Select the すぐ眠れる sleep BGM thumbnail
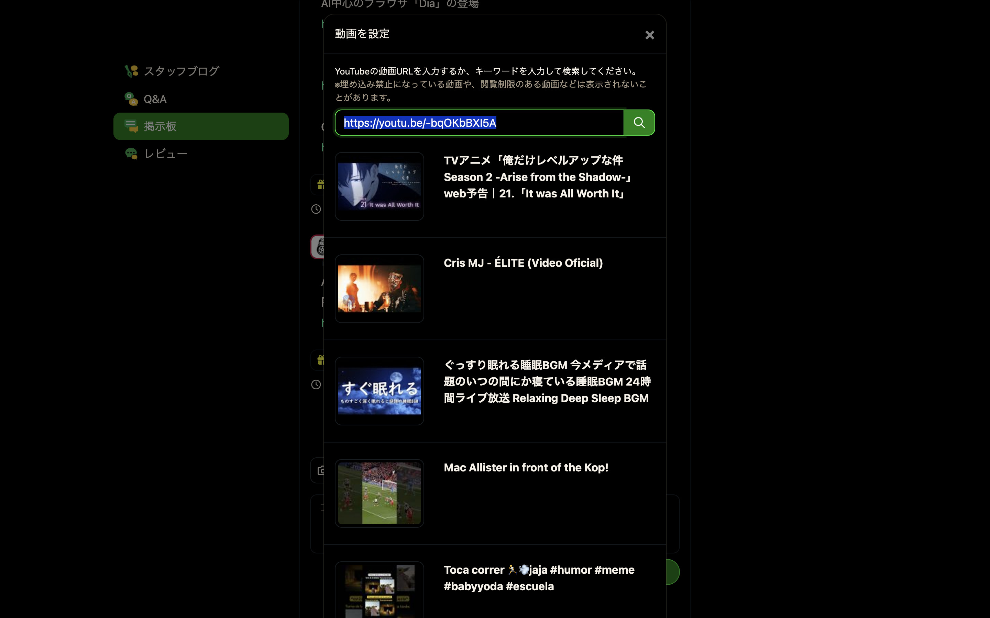990x618 pixels. [379, 391]
